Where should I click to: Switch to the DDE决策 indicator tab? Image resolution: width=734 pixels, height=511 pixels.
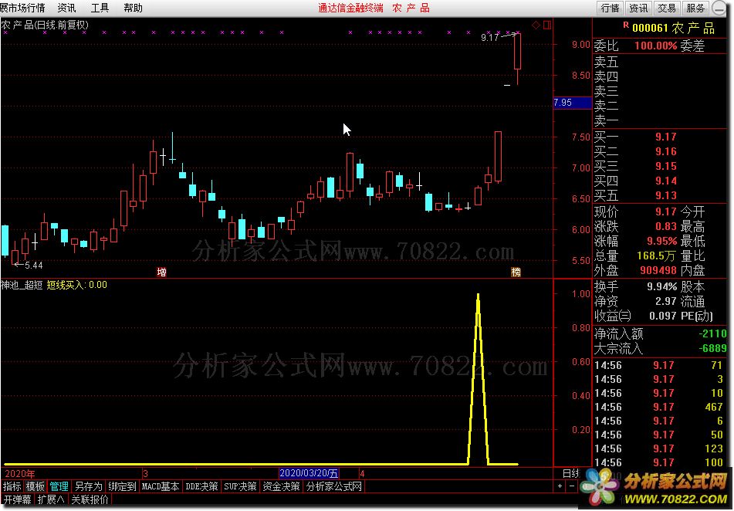click(x=201, y=486)
